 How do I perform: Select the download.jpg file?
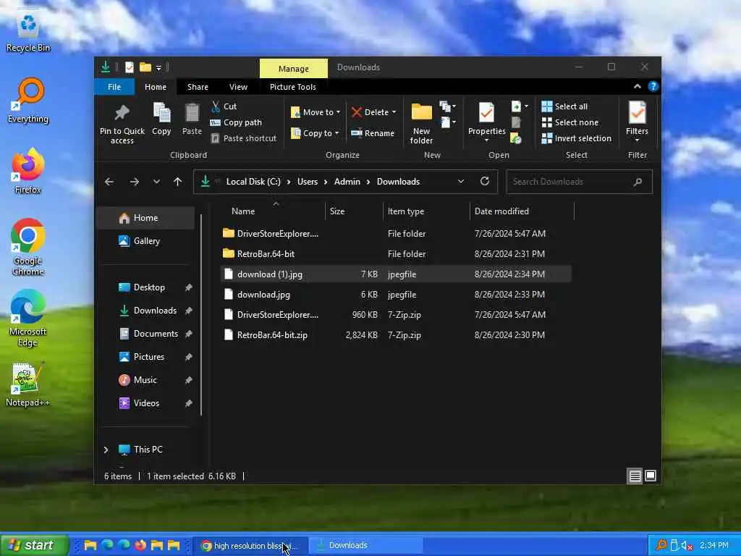(x=396, y=295)
